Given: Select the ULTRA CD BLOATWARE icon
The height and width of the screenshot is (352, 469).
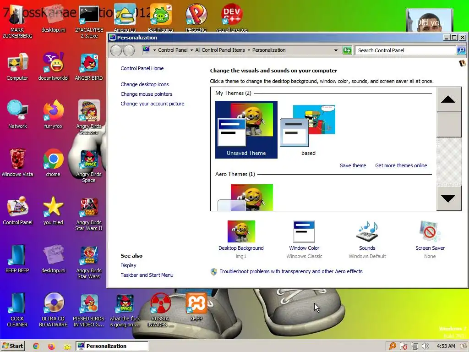Looking at the screenshot, I should point(53,310).
